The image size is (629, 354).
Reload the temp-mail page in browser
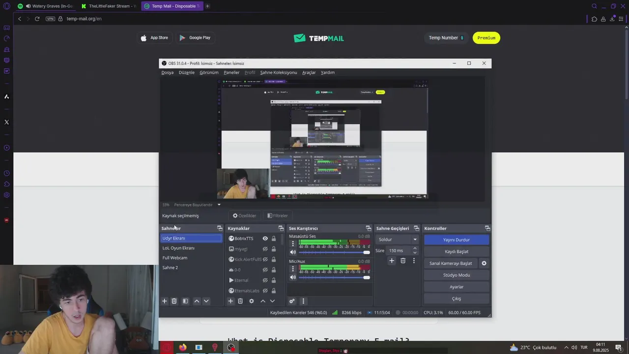[37, 19]
